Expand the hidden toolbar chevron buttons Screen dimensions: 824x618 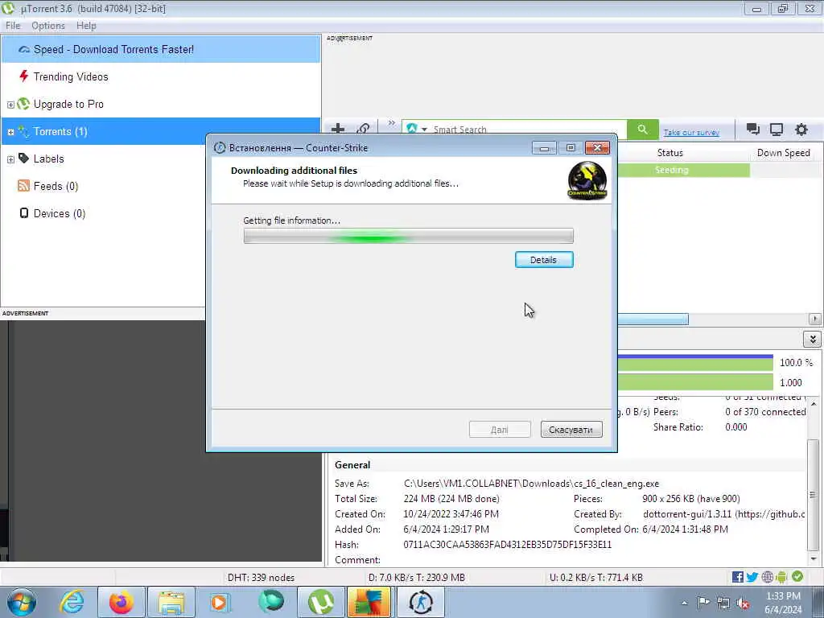(392, 123)
